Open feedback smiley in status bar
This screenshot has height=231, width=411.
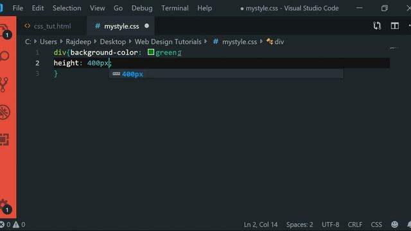(394, 225)
